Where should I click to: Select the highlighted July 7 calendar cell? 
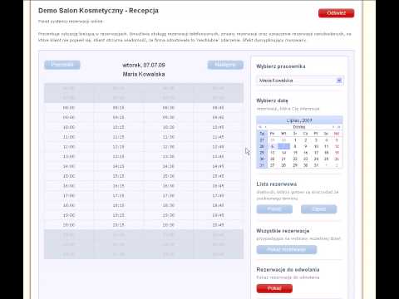pyautogui.click(x=284, y=146)
